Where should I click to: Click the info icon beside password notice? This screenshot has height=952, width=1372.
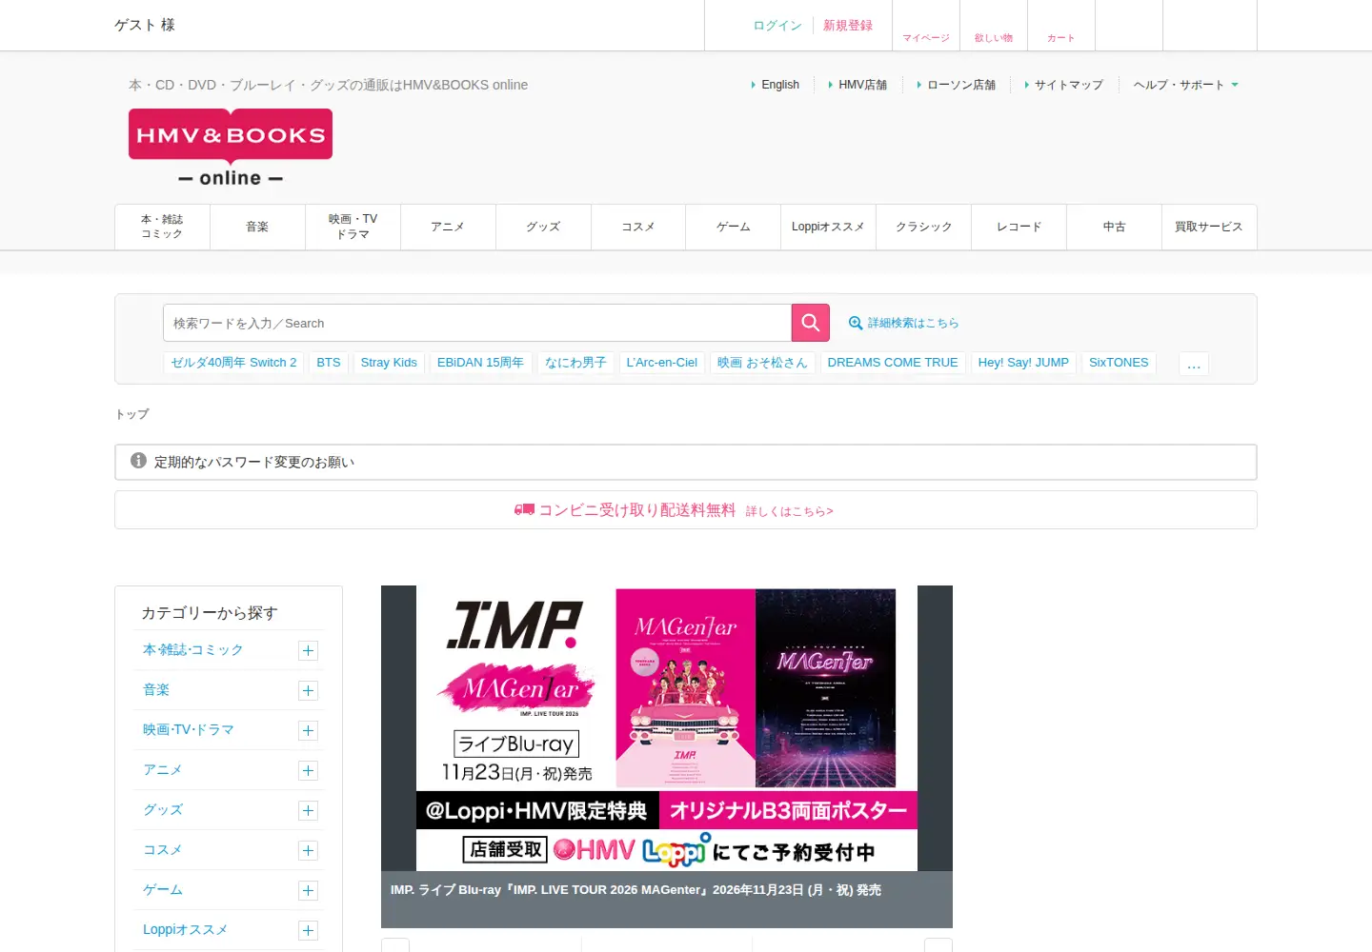[138, 461]
